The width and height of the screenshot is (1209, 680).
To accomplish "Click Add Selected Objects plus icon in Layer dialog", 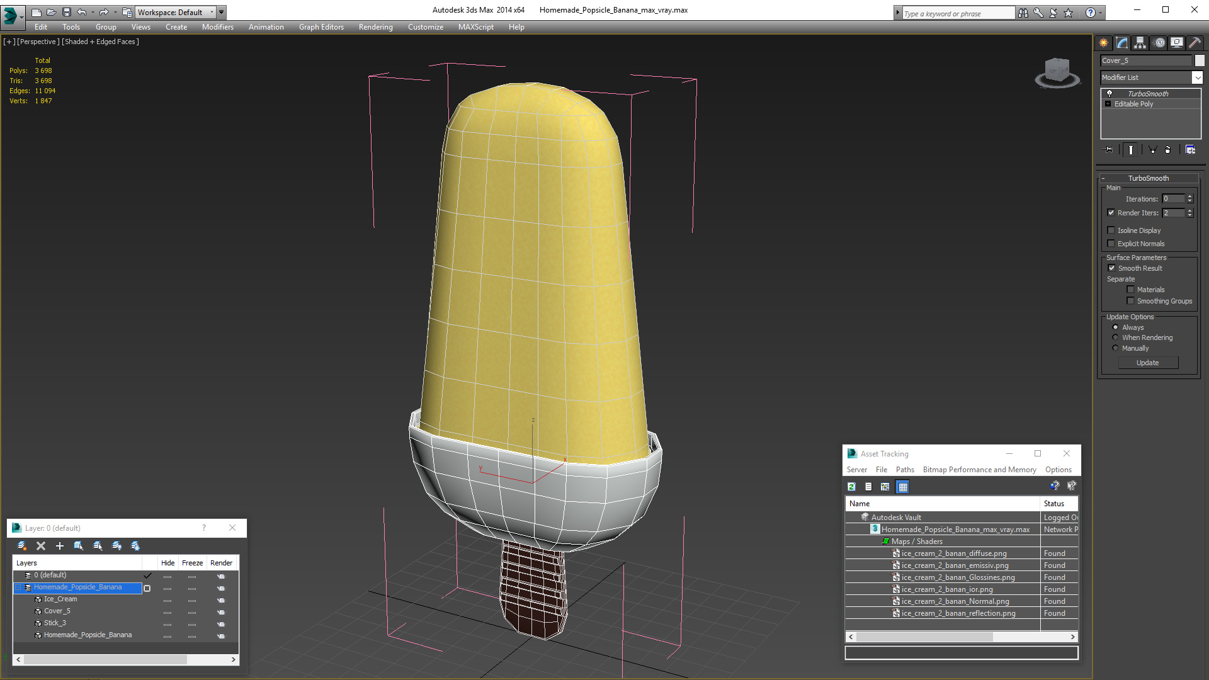I will [x=60, y=546].
